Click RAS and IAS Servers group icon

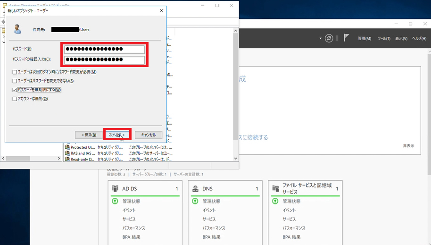click(67, 153)
